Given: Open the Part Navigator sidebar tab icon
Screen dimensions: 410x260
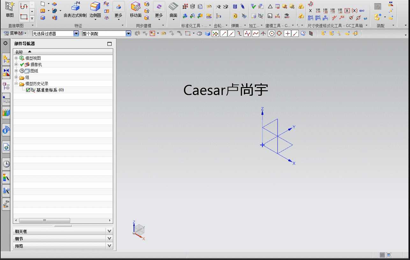Looking at the screenshot, I should point(6,86).
